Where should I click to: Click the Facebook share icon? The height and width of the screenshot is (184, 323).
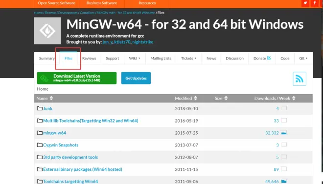click(315, 3)
